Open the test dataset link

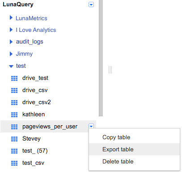(21, 66)
